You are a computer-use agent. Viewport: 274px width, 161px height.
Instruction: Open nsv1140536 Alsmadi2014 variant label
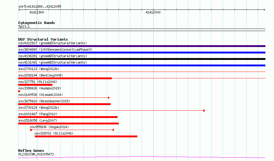point(41,95)
